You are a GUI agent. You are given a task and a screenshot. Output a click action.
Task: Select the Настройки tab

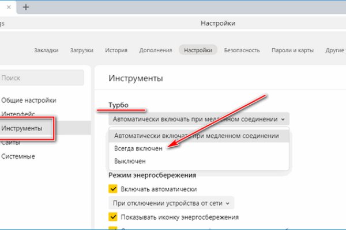point(198,51)
